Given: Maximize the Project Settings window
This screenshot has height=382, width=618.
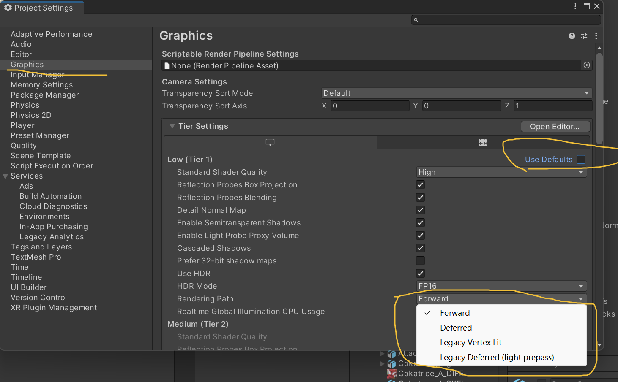Looking at the screenshot, I should click(x=587, y=6).
